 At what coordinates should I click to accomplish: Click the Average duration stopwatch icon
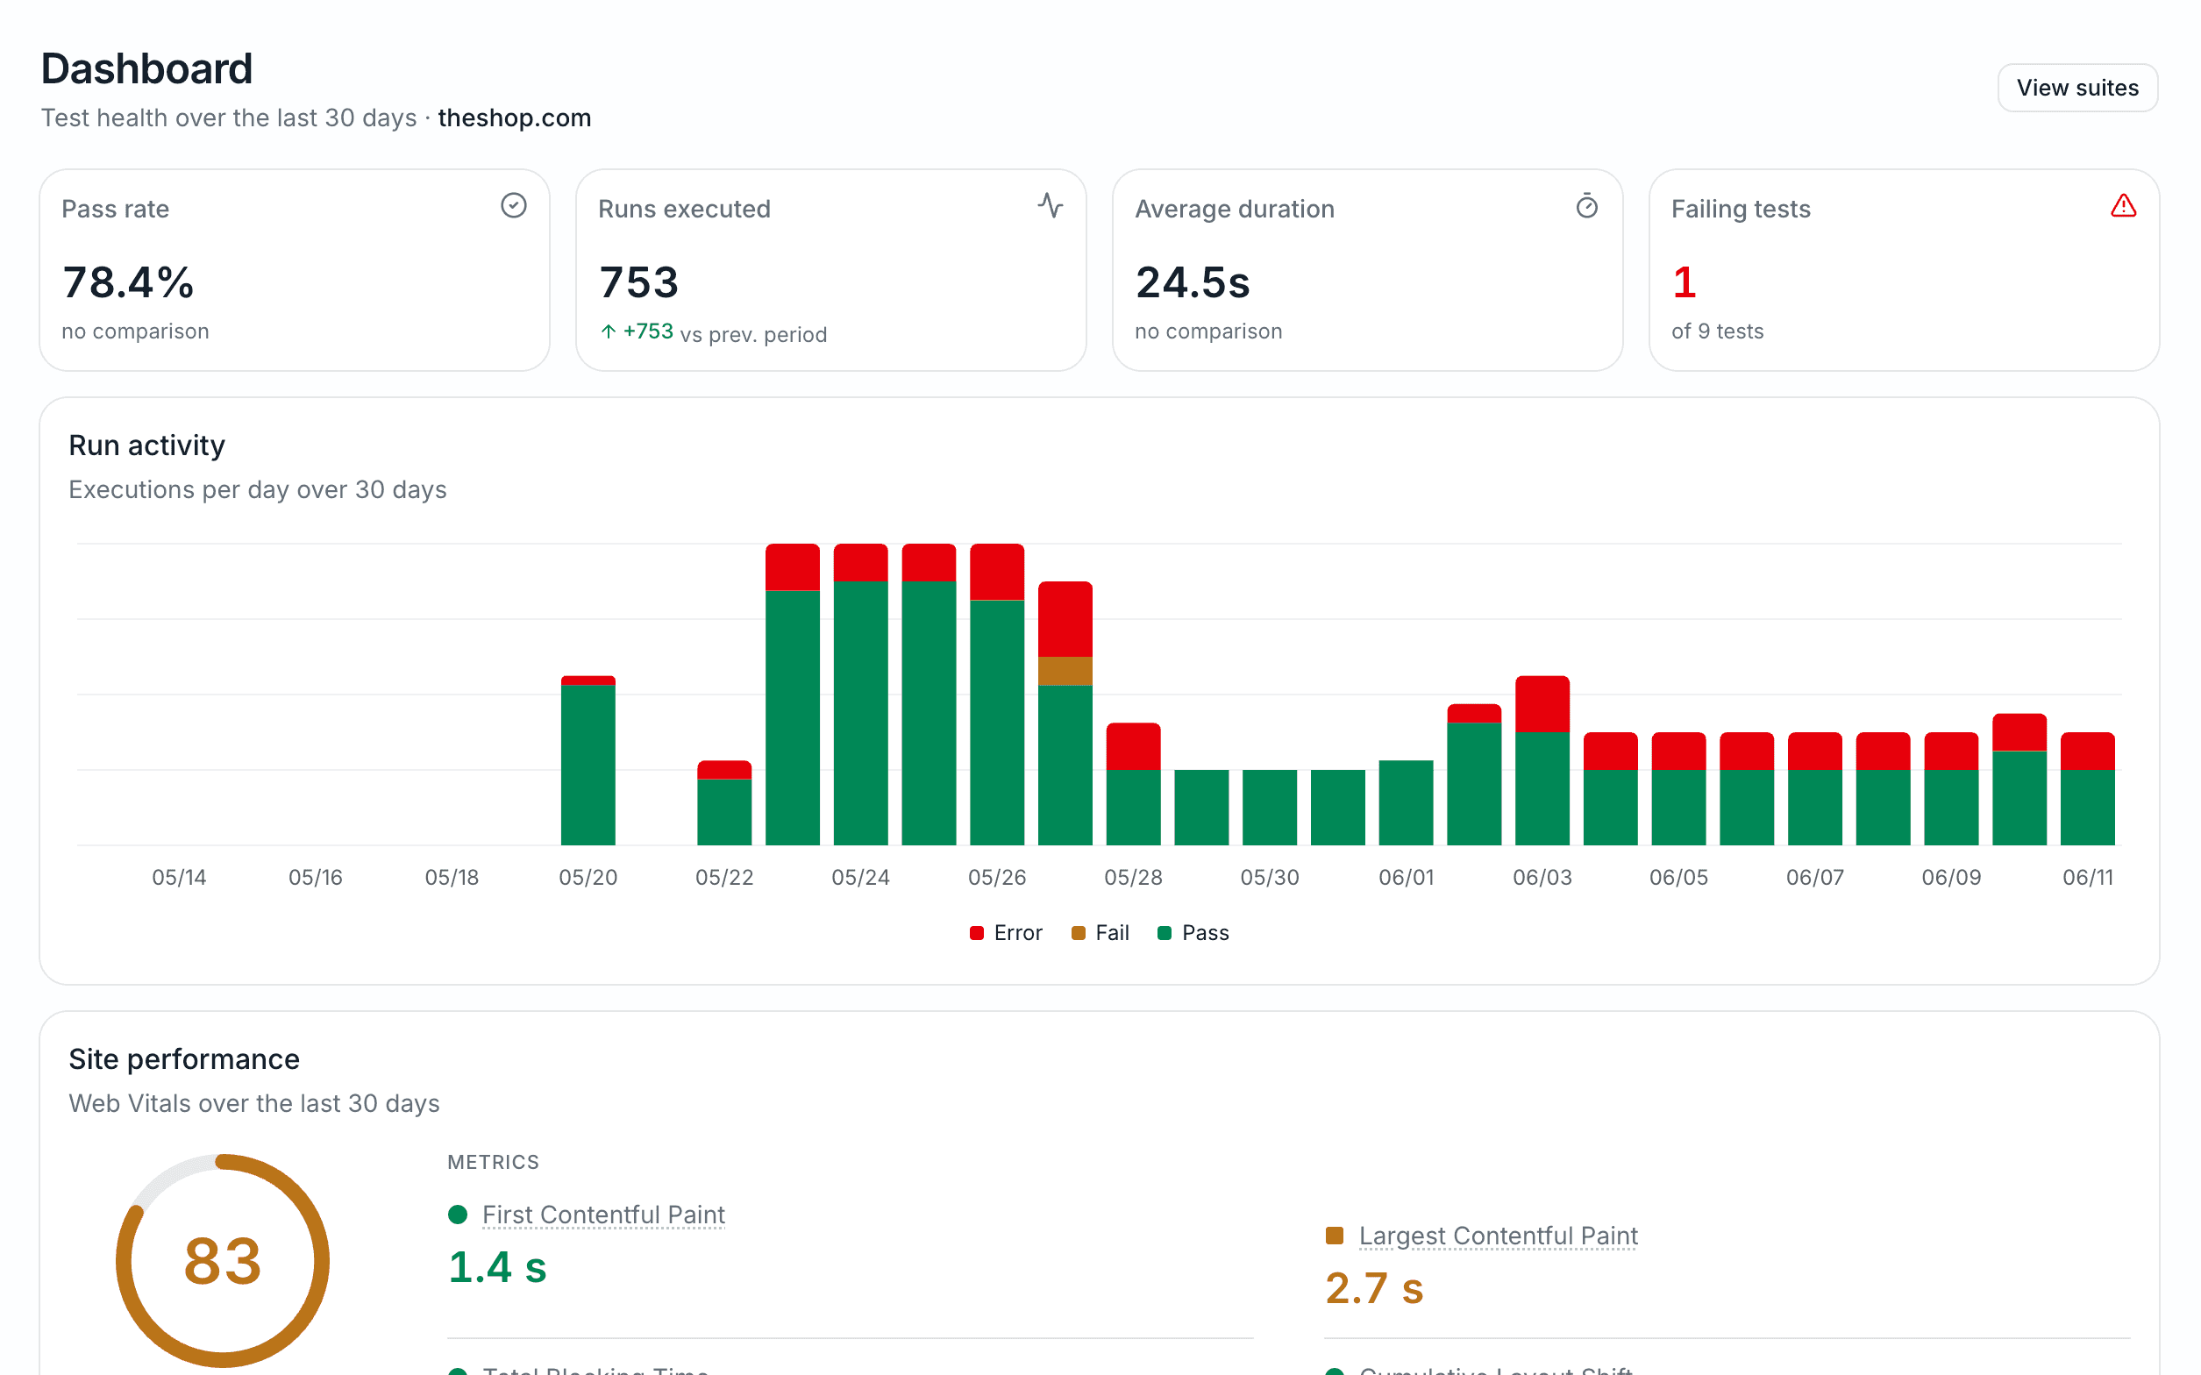click(x=1586, y=205)
